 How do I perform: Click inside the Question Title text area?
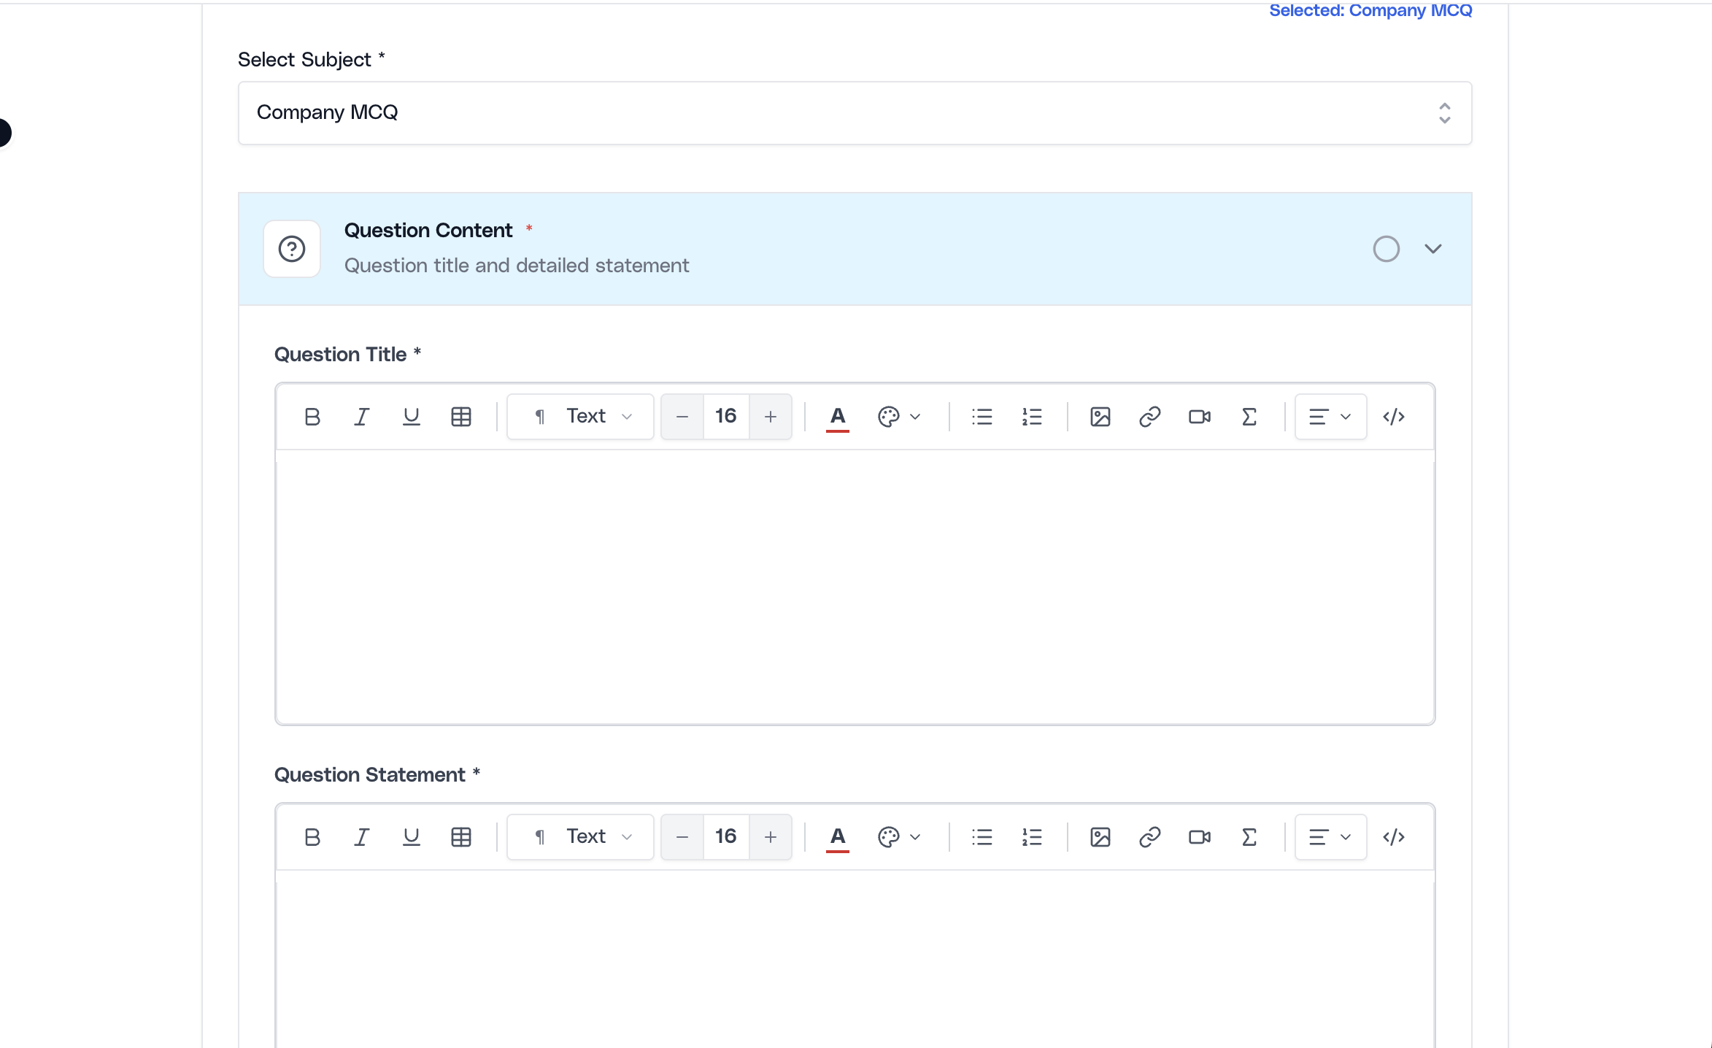coord(855,587)
